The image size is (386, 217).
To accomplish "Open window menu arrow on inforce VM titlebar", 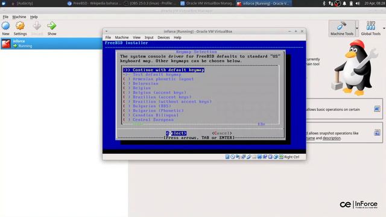I will [x=106, y=31].
